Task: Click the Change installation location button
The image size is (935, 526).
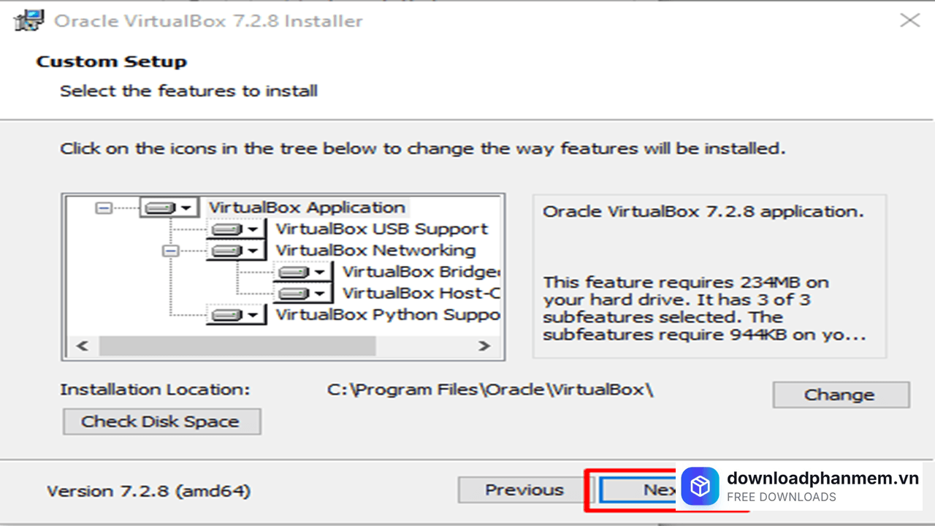Action: [x=840, y=395]
